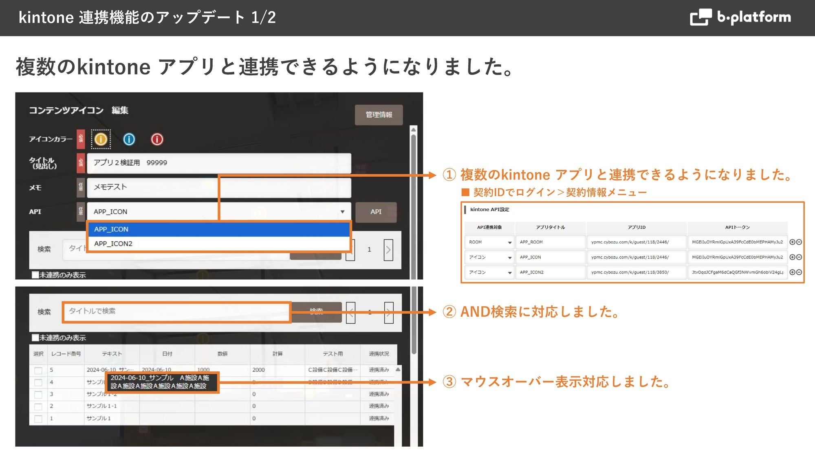This screenshot has height=458, width=815.
Task: Click the APP_ICON2 app title field
Action: pos(550,272)
